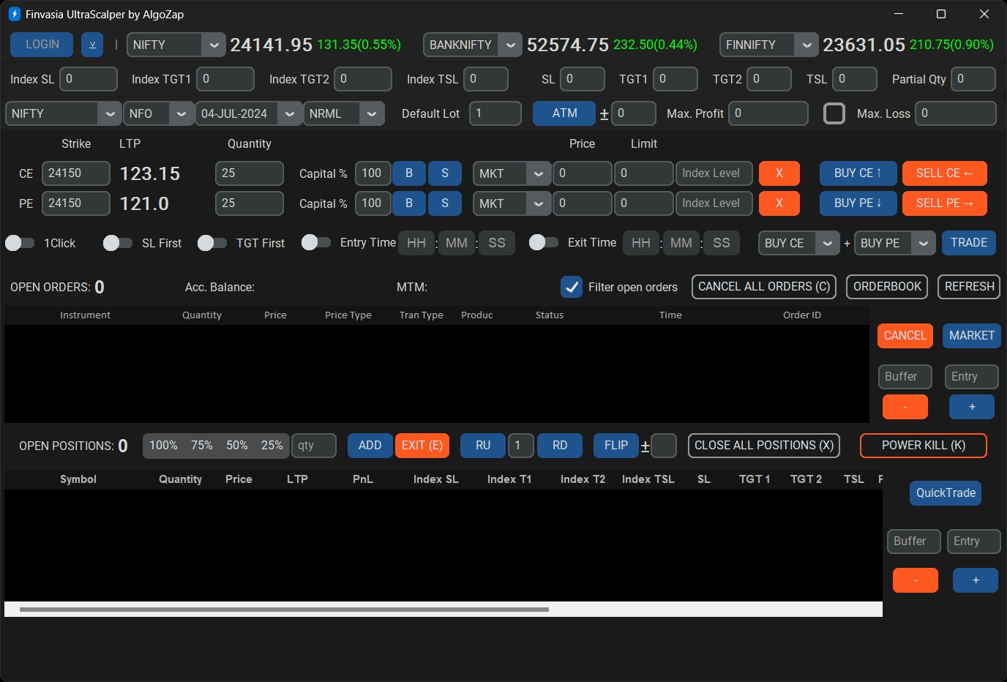Image resolution: width=1007 pixels, height=682 pixels.
Task: Click the TRADE button
Action: point(969,243)
